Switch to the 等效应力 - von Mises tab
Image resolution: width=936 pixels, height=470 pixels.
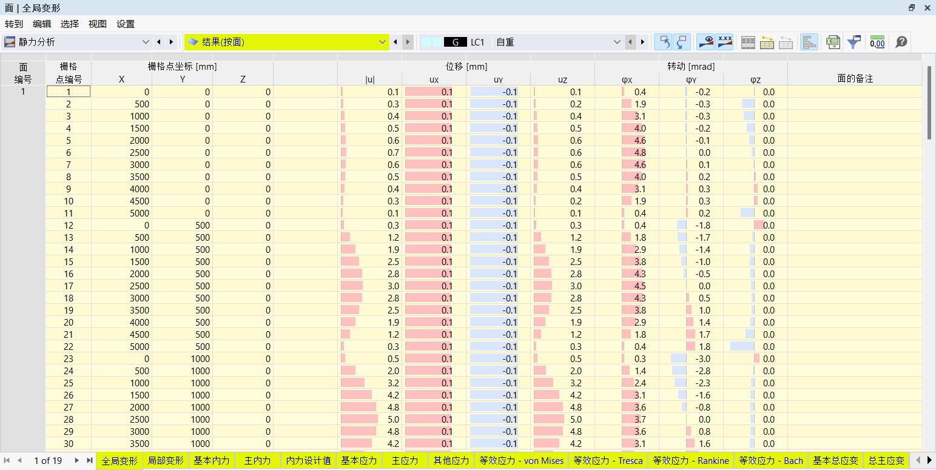click(x=521, y=461)
